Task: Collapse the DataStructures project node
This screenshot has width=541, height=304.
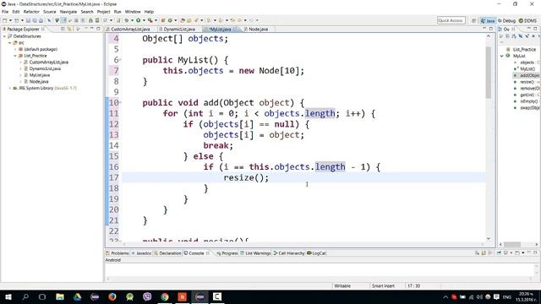Action: coord(4,36)
